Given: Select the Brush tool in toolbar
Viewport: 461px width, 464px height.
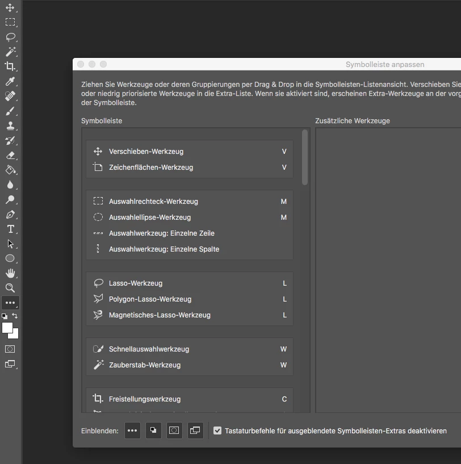Looking at the screenshot, I should [10, 111].
